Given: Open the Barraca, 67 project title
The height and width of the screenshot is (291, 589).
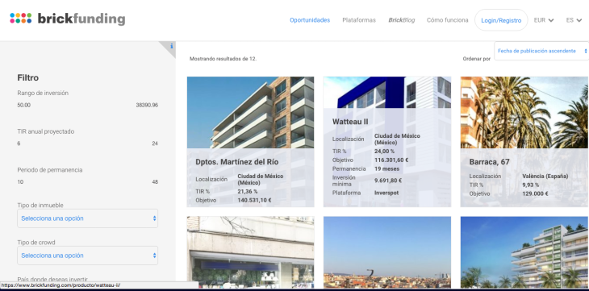Looking at the screenshot, I should pos(489,162).
